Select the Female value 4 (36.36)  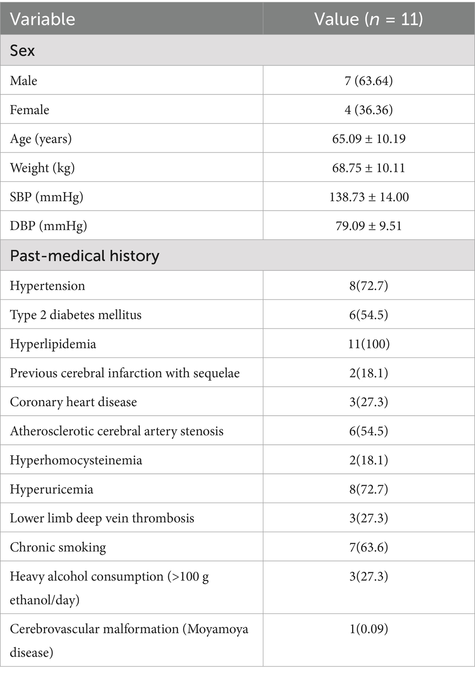(369, 110)
